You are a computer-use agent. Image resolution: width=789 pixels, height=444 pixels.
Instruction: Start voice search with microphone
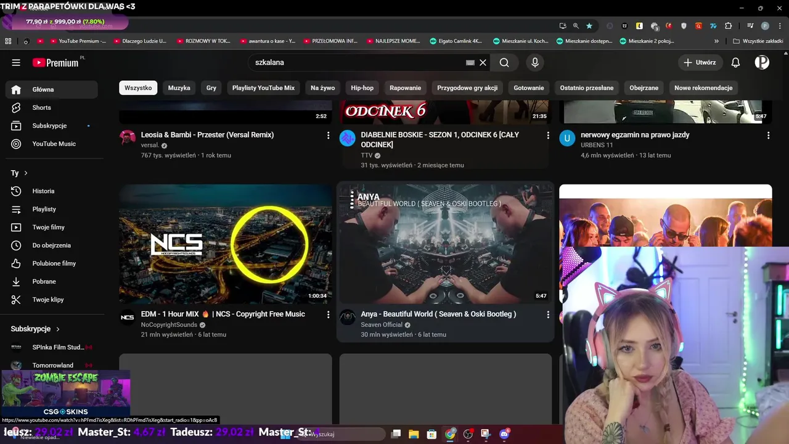(x=535, y=62)
